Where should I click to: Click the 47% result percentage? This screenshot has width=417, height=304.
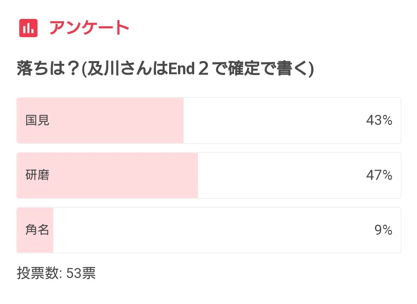(x=379, y=176)
